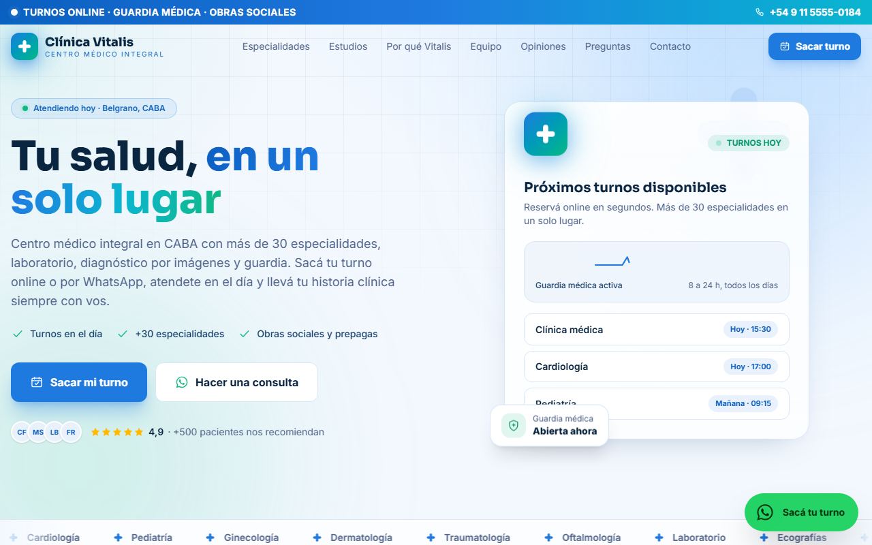Navigate to Opiniones section

[x=543, y=46]
